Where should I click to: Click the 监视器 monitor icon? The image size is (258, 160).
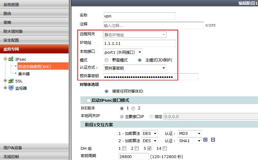click(11, 88)
